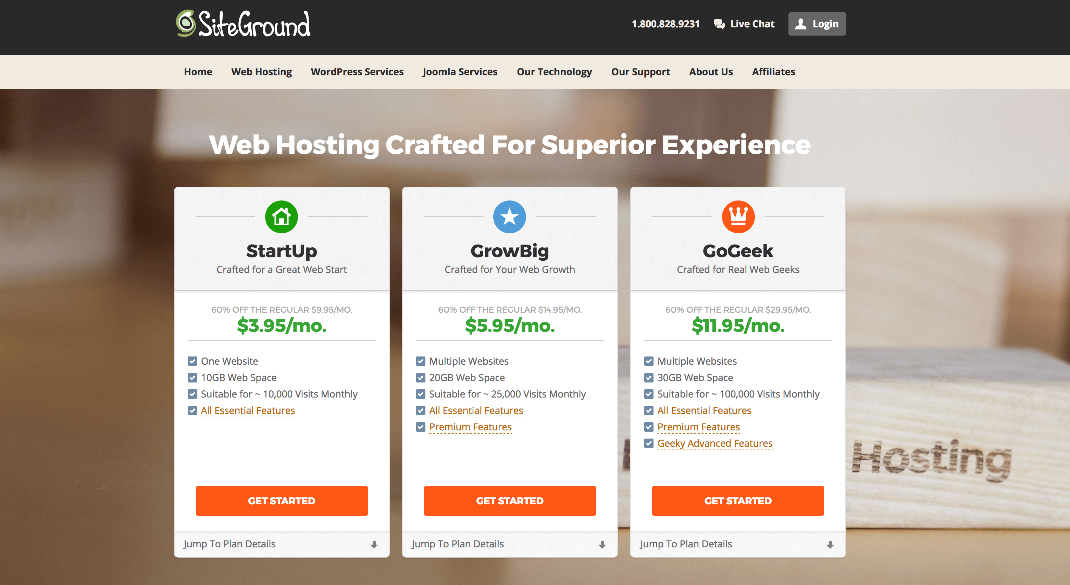Click the SiteGround swirl logo icon
Image resolution: width=1070 pixels, height=585 pixels.
click(186, 23)
